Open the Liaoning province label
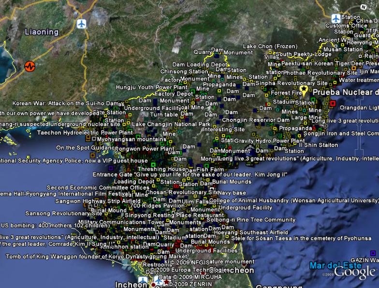 point(42,32)
